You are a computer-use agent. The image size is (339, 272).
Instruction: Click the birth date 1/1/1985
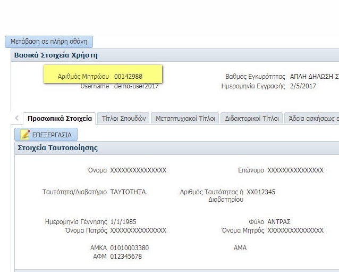coord(123,222)
